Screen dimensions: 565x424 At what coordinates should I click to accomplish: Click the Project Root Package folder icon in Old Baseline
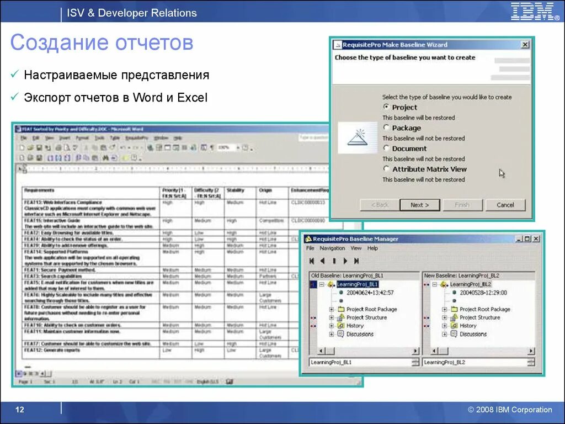click(341, 309)
